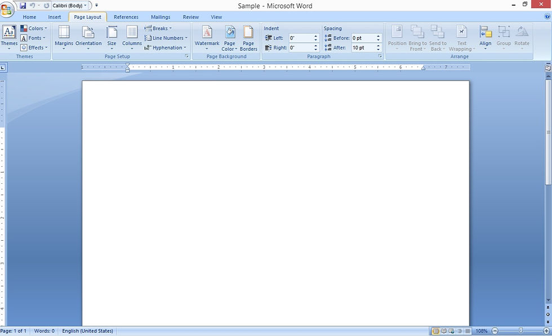The height and width of the screenshot is (336, 552).
Task: Switch to the View tab
Action: coord(216,17)
